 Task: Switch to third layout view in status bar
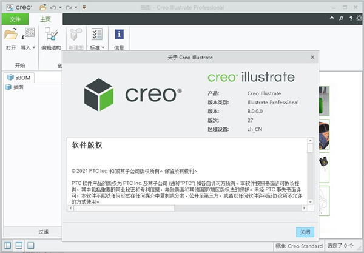32,246
